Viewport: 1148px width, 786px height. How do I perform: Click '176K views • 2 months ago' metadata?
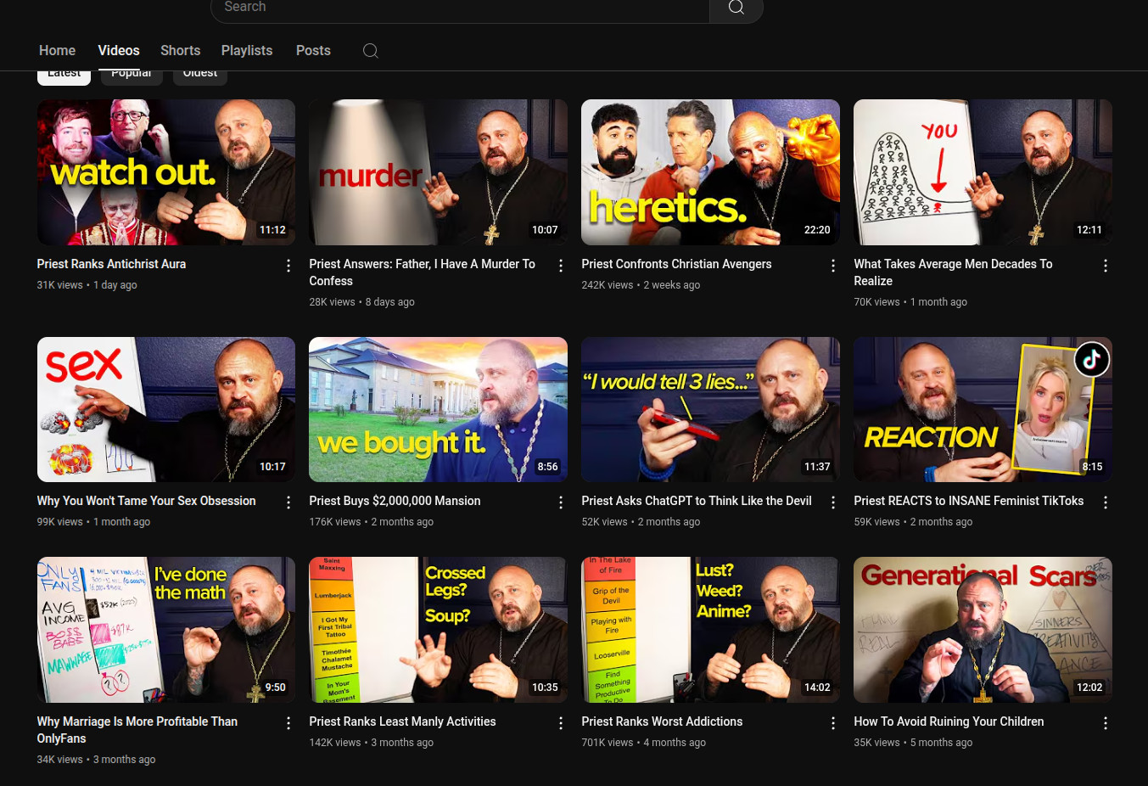pyautogui.click(x=371, y=522)
